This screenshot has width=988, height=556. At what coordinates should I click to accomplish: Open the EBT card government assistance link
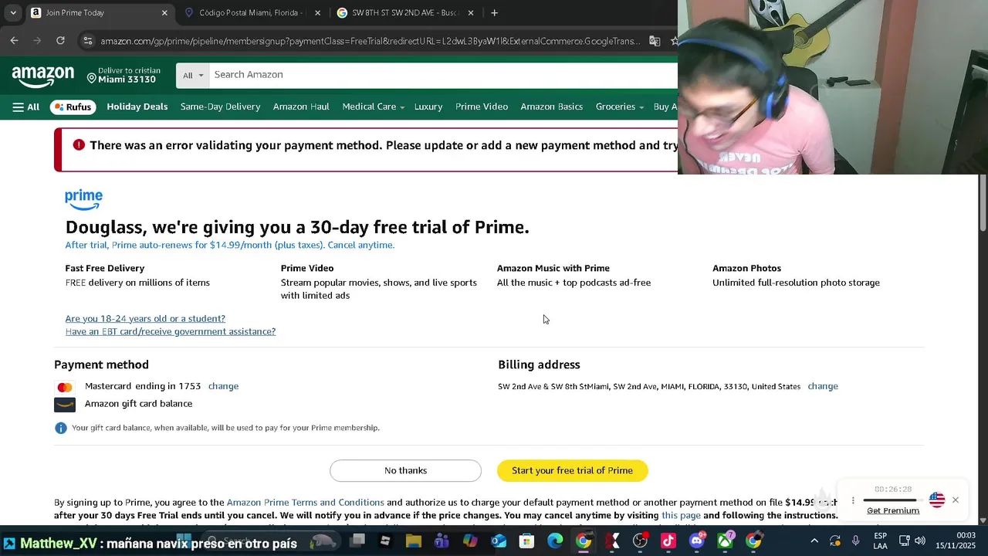coord(170,331)
